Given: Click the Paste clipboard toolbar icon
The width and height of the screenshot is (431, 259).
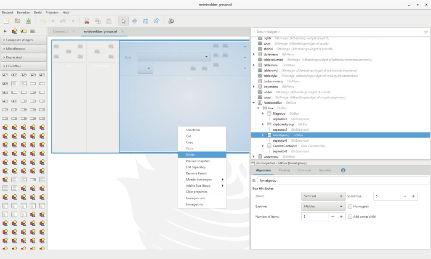Looking at the screenshot, I should tap(109, 21).
